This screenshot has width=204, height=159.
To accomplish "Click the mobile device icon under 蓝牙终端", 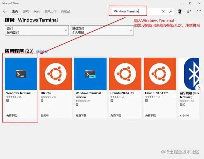I will (x=184, y=104).
